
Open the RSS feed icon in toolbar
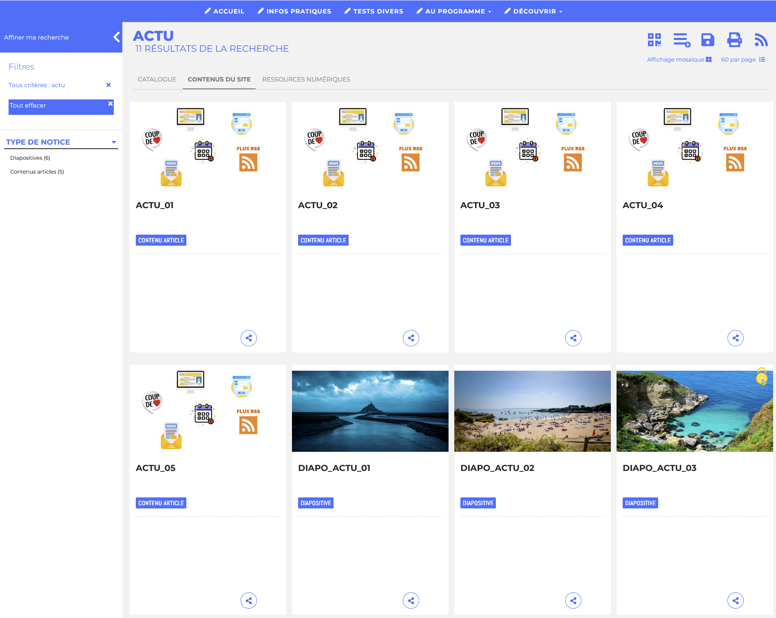761,40
